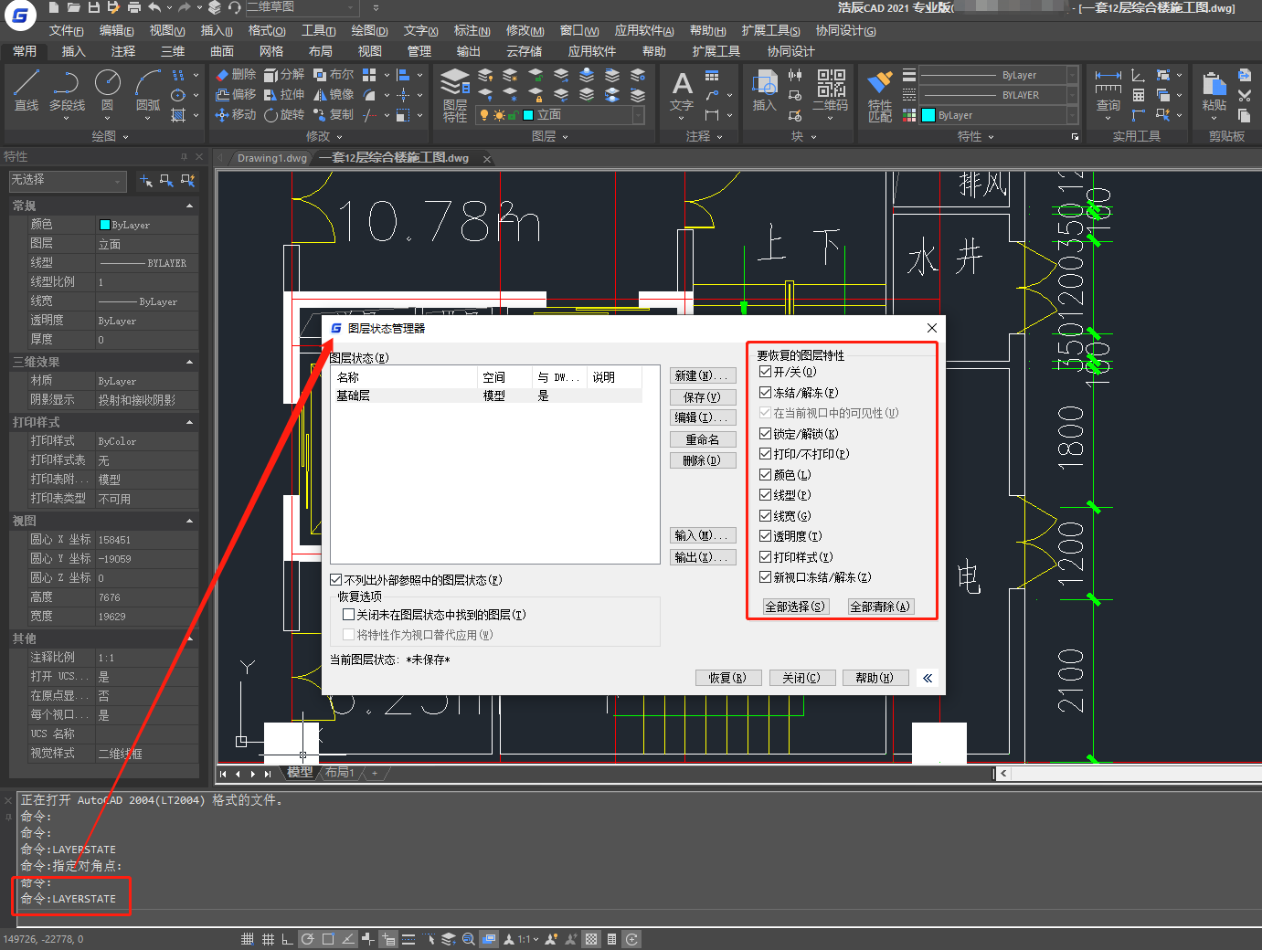The image size is (1262, 950).
Task: Uncheck the 开/关 layer property checkbox
Action: (766, 372)
